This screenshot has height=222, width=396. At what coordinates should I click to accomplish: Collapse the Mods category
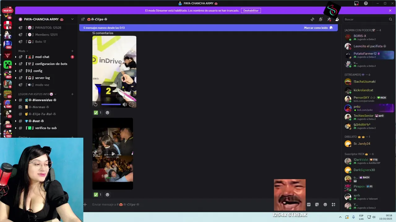point(23,51)
